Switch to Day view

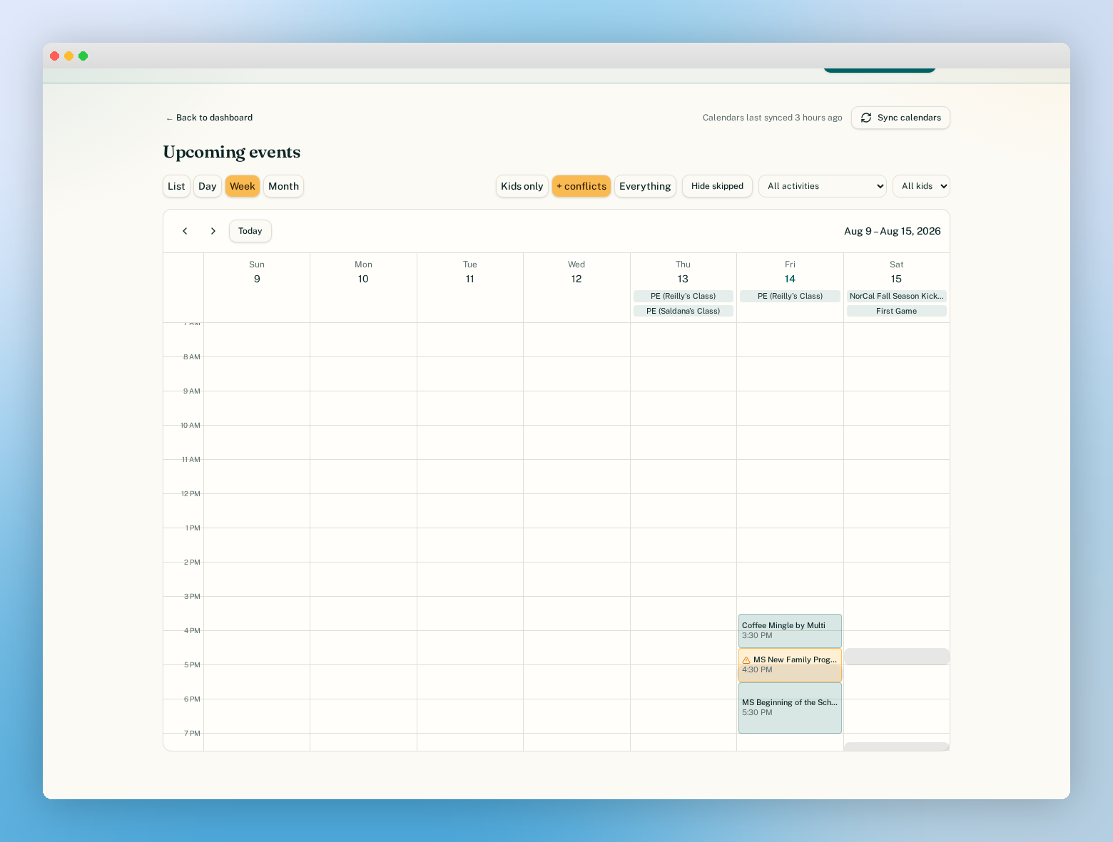(x=208, y=186)
